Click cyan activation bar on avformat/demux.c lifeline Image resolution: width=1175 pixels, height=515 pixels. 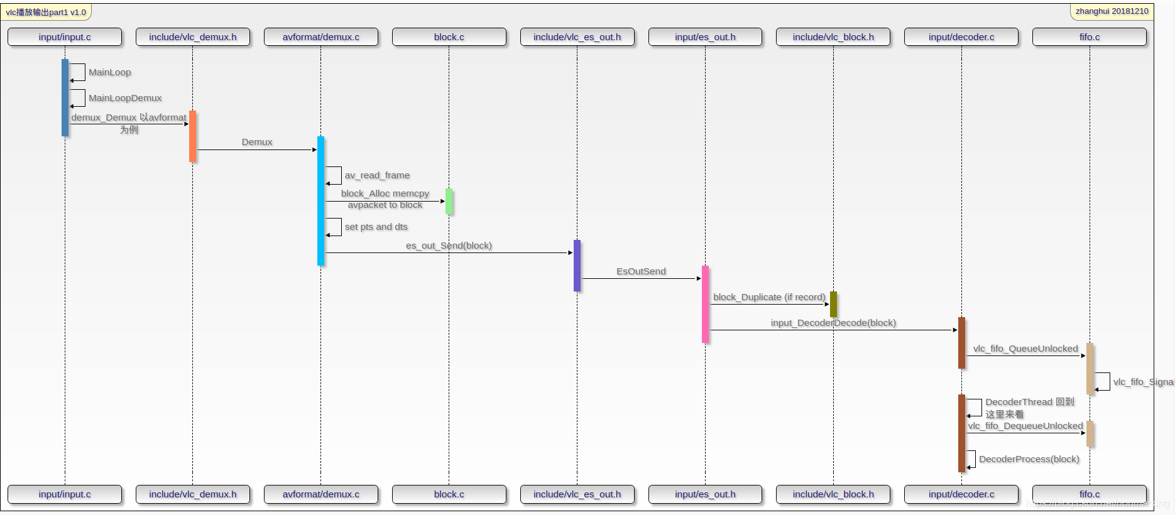[x=321, y=201]
